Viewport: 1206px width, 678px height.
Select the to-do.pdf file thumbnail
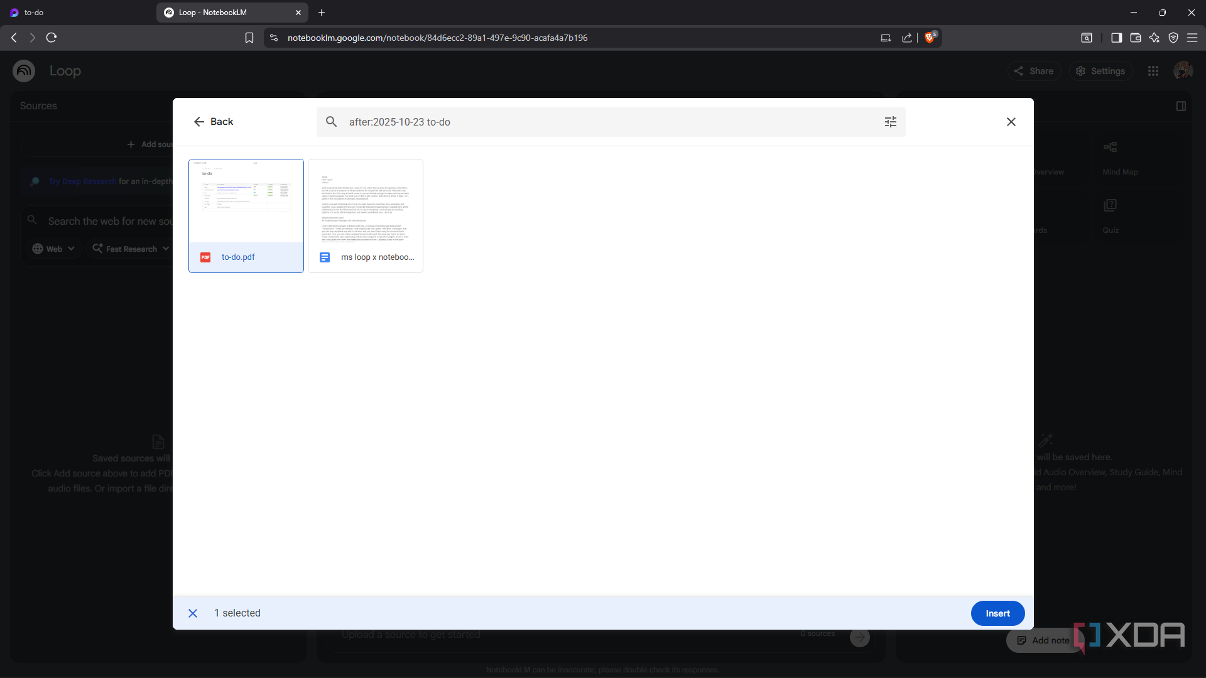click(246, 216)
